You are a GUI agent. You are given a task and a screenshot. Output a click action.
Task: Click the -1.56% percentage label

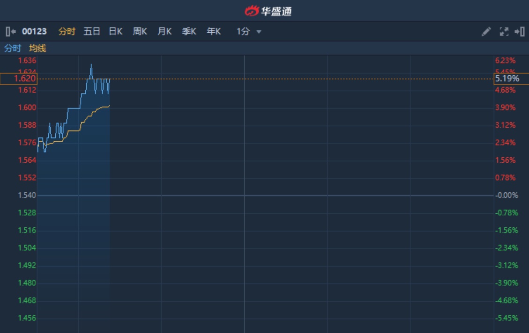pos(507,230)
